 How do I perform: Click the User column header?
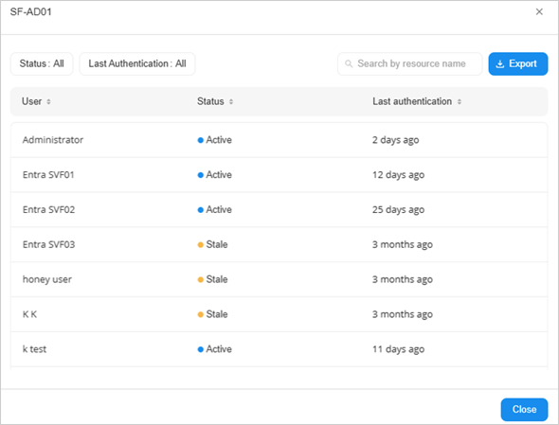[31, 101]
